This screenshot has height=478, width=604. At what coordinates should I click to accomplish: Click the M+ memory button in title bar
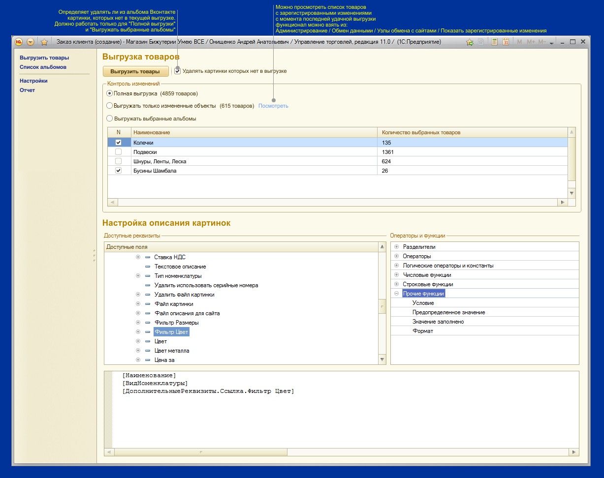point(531,42)
